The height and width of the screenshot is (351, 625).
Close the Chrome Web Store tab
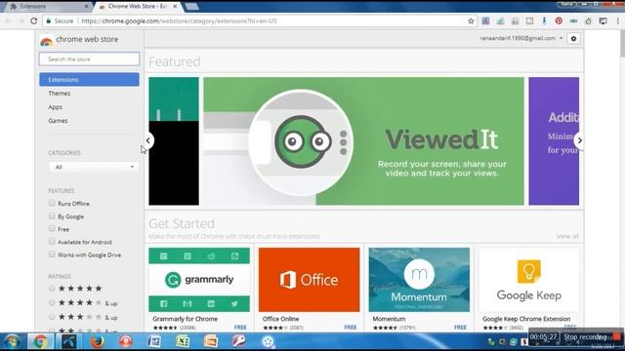coord(175,7)
